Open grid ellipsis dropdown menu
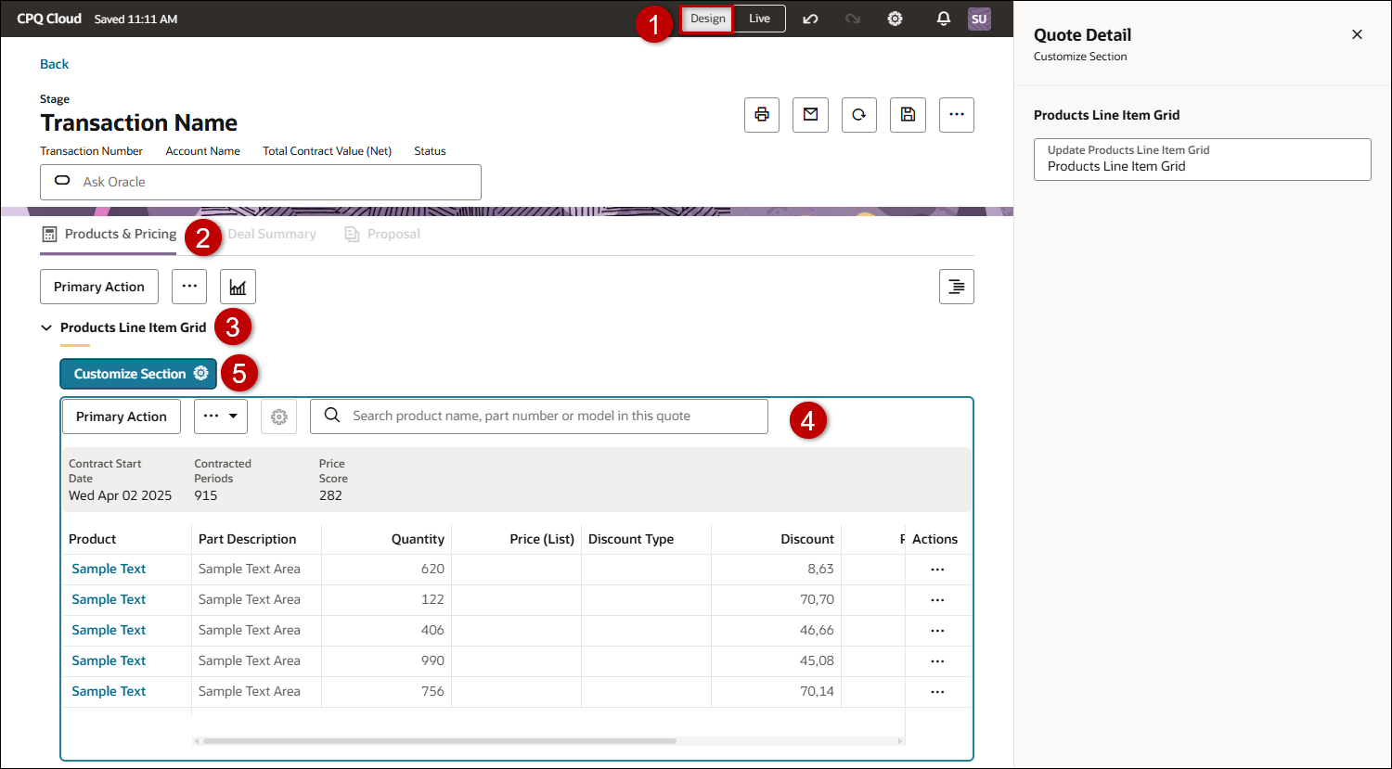The width and height of the screenshot is (1392, 769). [221, 417]
